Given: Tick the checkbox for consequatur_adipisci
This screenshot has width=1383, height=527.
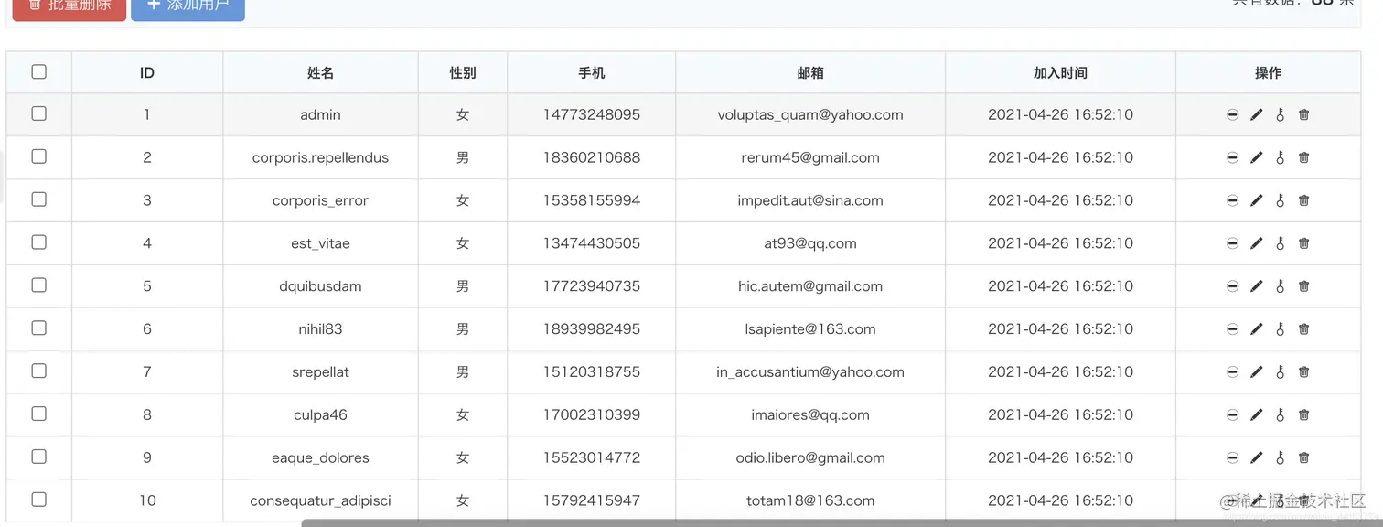Looking at the screenshot, I should coord(38,500).
